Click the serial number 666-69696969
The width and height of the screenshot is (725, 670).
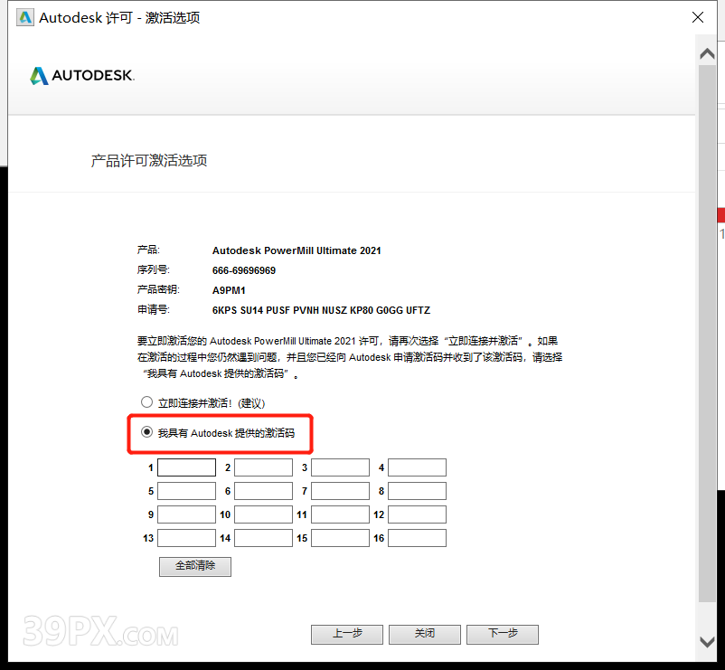[244, 270]
